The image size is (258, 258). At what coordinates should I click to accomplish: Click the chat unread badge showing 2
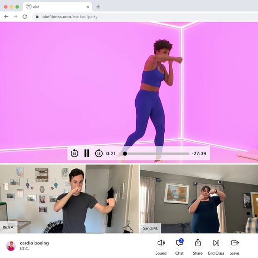[x=181, y=241]
